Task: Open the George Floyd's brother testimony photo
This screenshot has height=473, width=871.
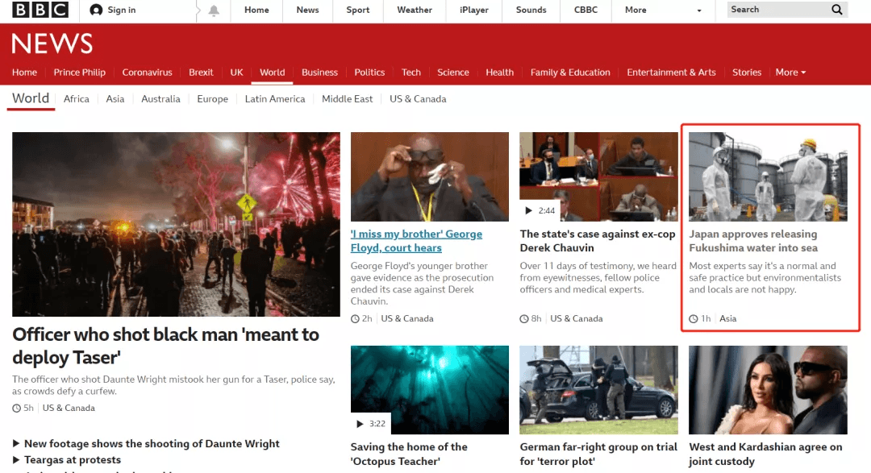Action: [429, 176]
